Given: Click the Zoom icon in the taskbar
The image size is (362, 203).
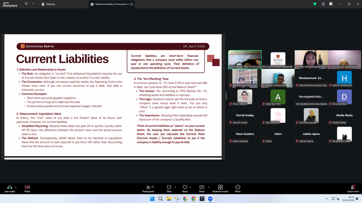Looking at the screenshot, I should (210, 198).
